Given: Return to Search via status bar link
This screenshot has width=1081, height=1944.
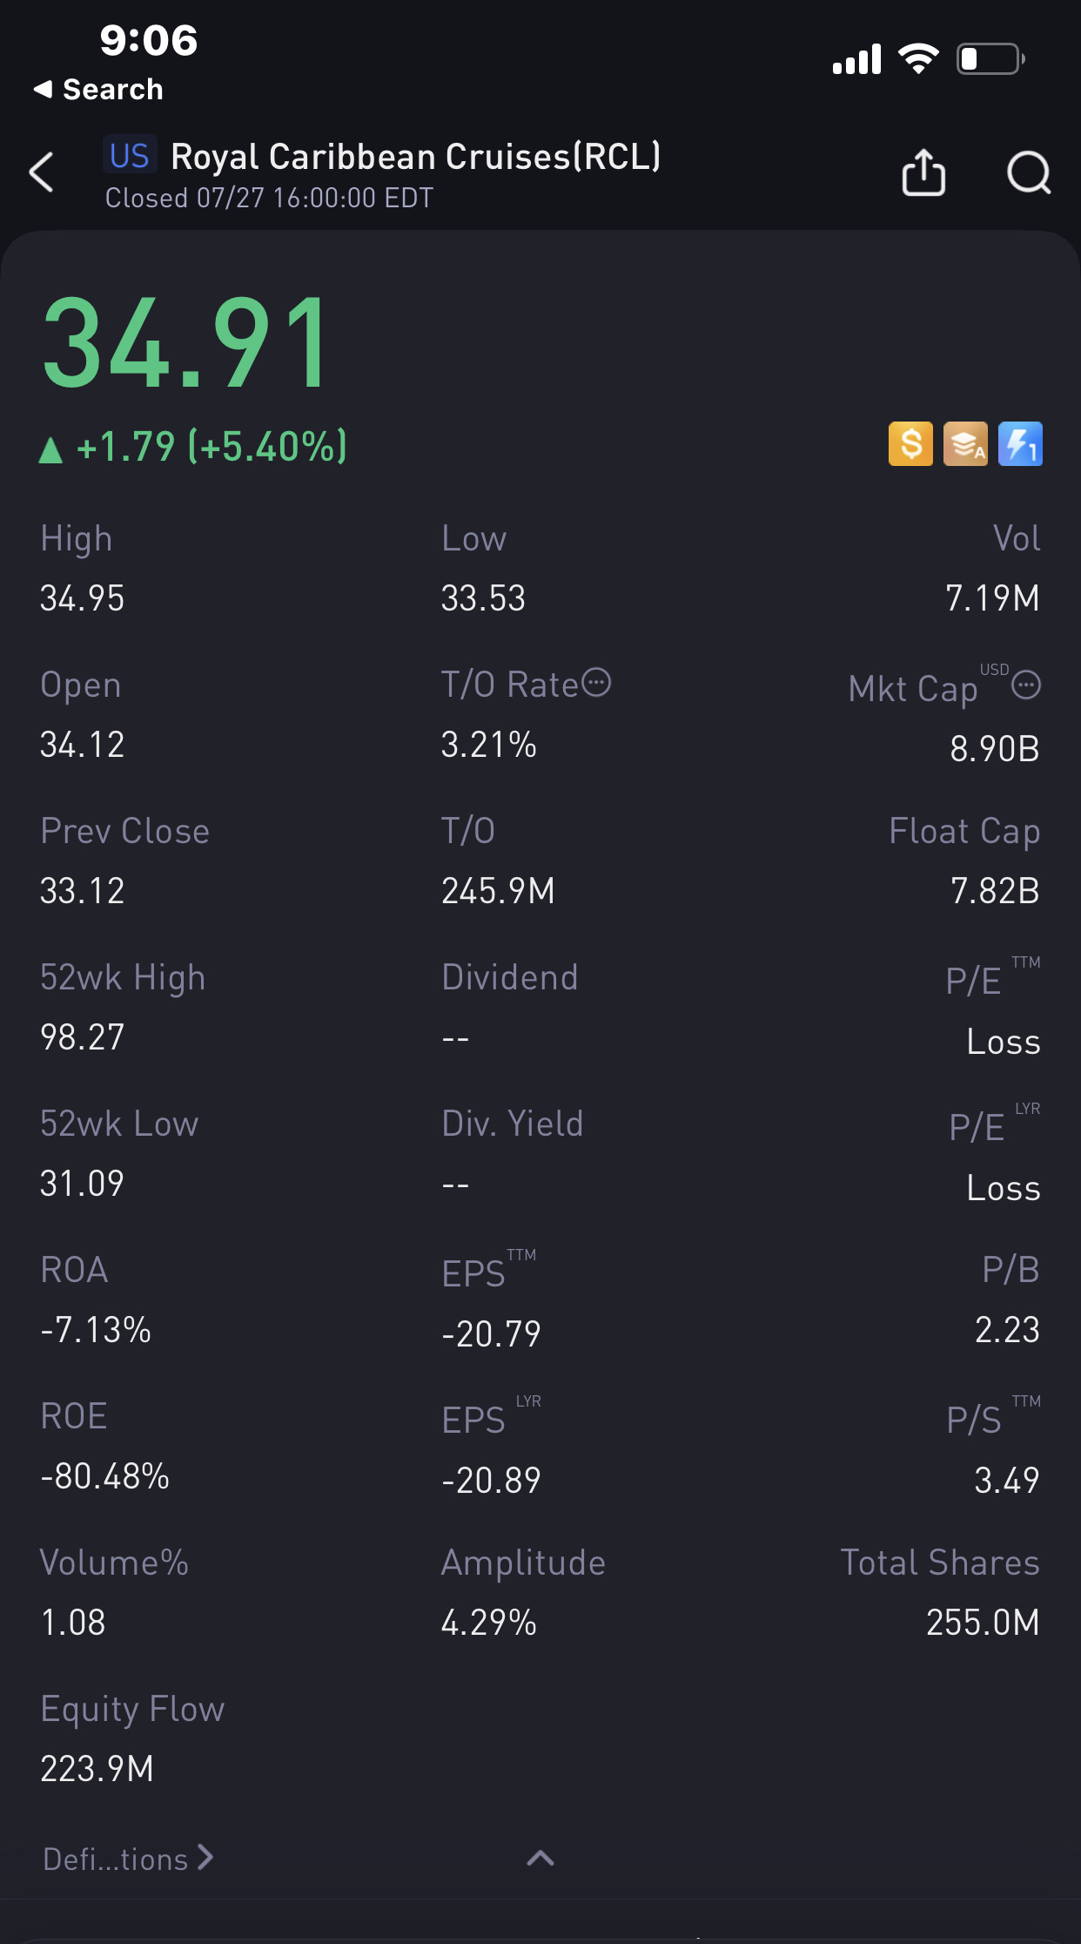Looking at the screenshot, I should click(x=98, y=89).
